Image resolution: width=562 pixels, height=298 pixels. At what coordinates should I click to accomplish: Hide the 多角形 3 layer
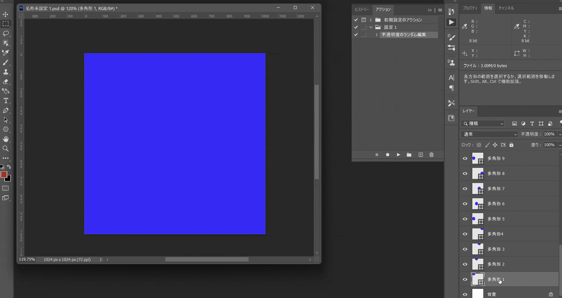[465, 249]
